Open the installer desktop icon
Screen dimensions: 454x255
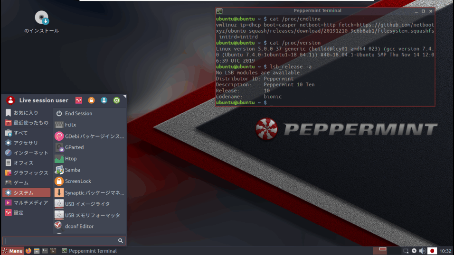coord(41,22)
